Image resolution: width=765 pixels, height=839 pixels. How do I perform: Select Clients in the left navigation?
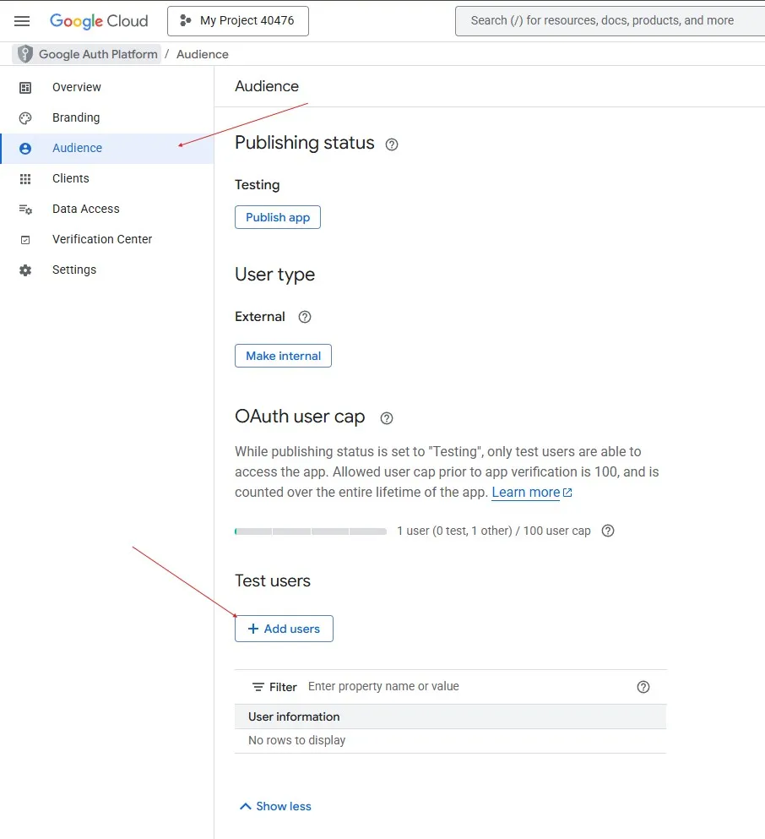coord(70,178)
